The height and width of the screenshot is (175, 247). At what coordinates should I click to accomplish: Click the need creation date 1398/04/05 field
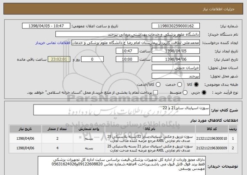pyautogui.click(x=176, y=51)
